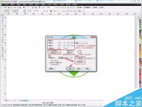Pick the red palette swatch

click(140, 75)
